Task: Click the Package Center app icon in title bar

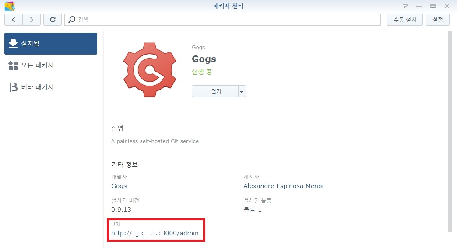Action: point(10,6)
